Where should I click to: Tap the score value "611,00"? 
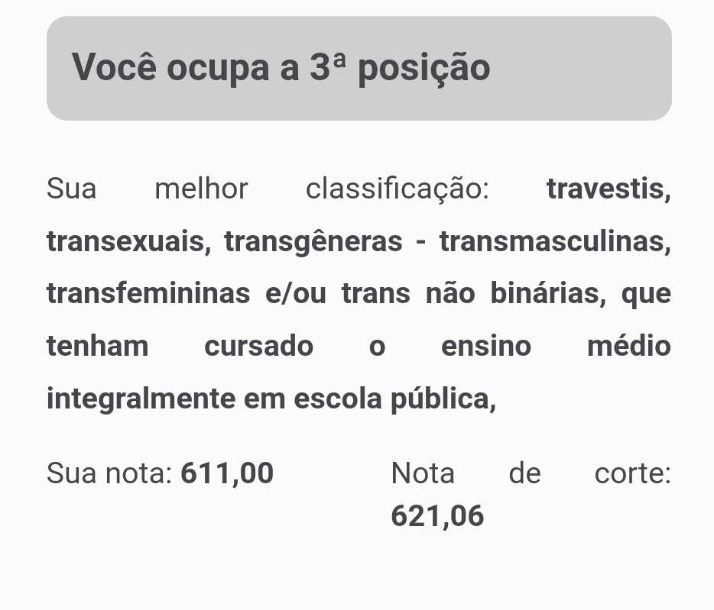[227, 473]
